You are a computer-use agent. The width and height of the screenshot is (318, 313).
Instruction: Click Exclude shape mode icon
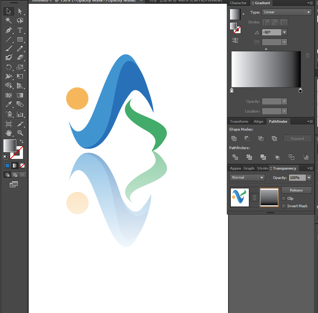(x=274, y=138)
